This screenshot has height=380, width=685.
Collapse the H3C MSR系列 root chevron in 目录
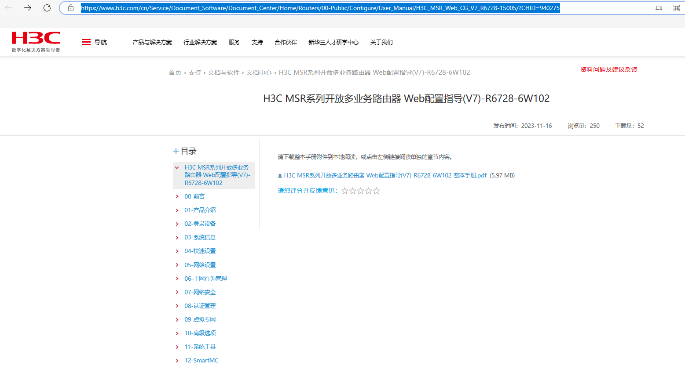(x=177, y=168)
